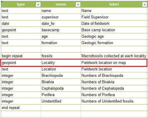The height and width of the screenshot is (118, 148).
Task: Select the highlighted 'Locality' name cell
Action: [x=61, y=63]
